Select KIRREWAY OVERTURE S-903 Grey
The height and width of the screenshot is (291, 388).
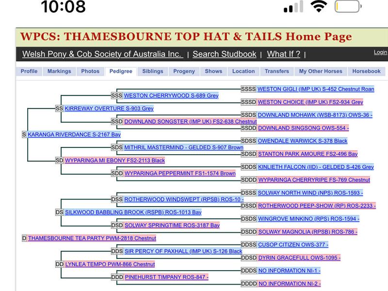(109, 109)
